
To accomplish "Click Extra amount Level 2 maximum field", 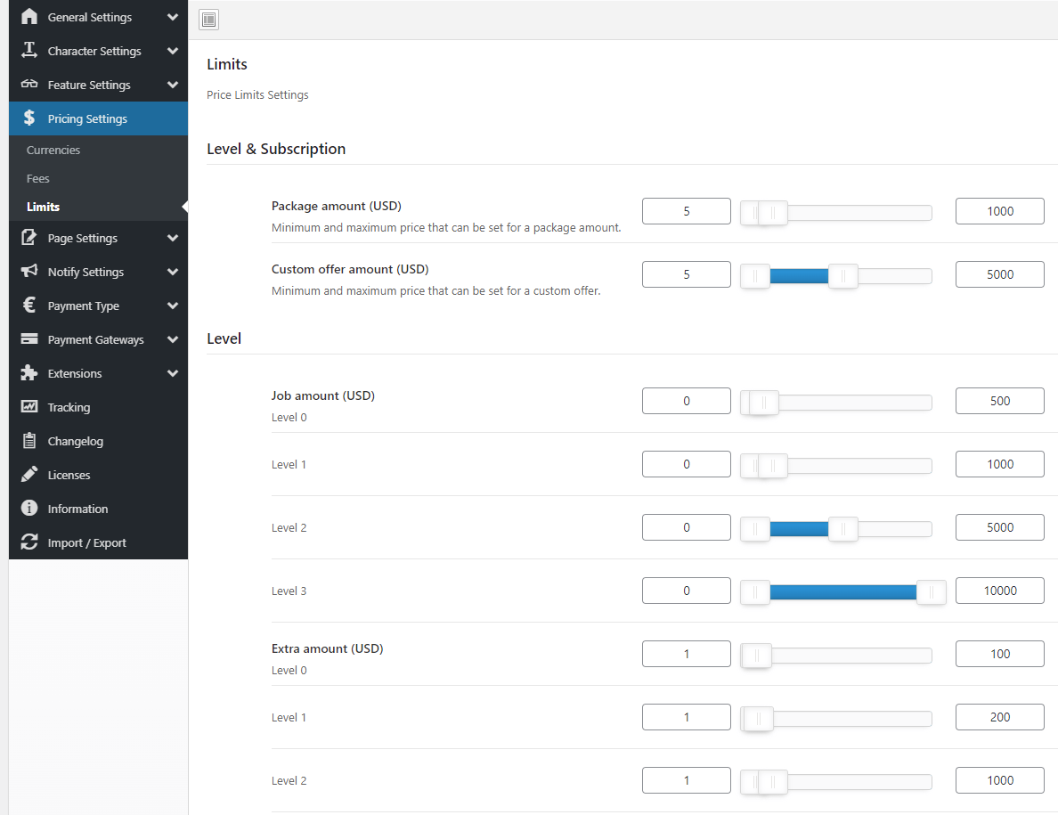I will click(1000, 780).
